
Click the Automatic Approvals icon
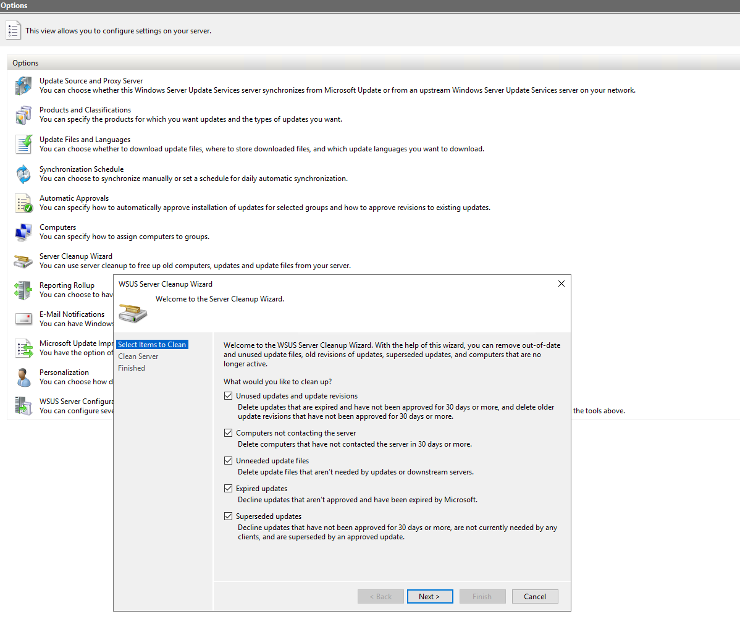[23, 203]
